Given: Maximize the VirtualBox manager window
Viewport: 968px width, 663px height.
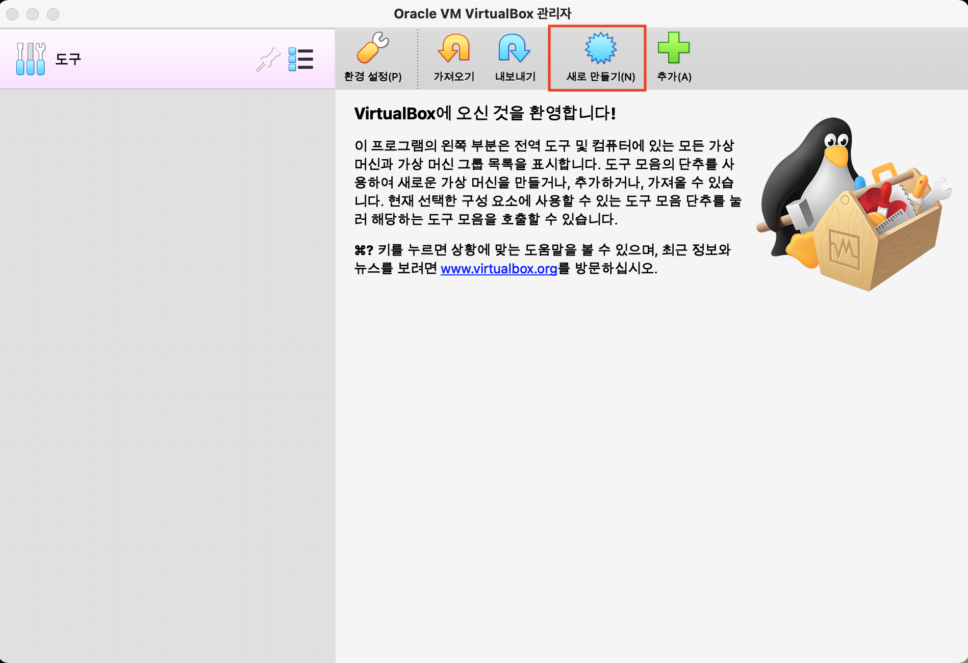Looking at the screenshot, I should click(53, 14).
